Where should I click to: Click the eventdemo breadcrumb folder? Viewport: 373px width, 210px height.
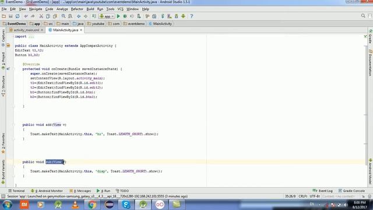(134, 23)
